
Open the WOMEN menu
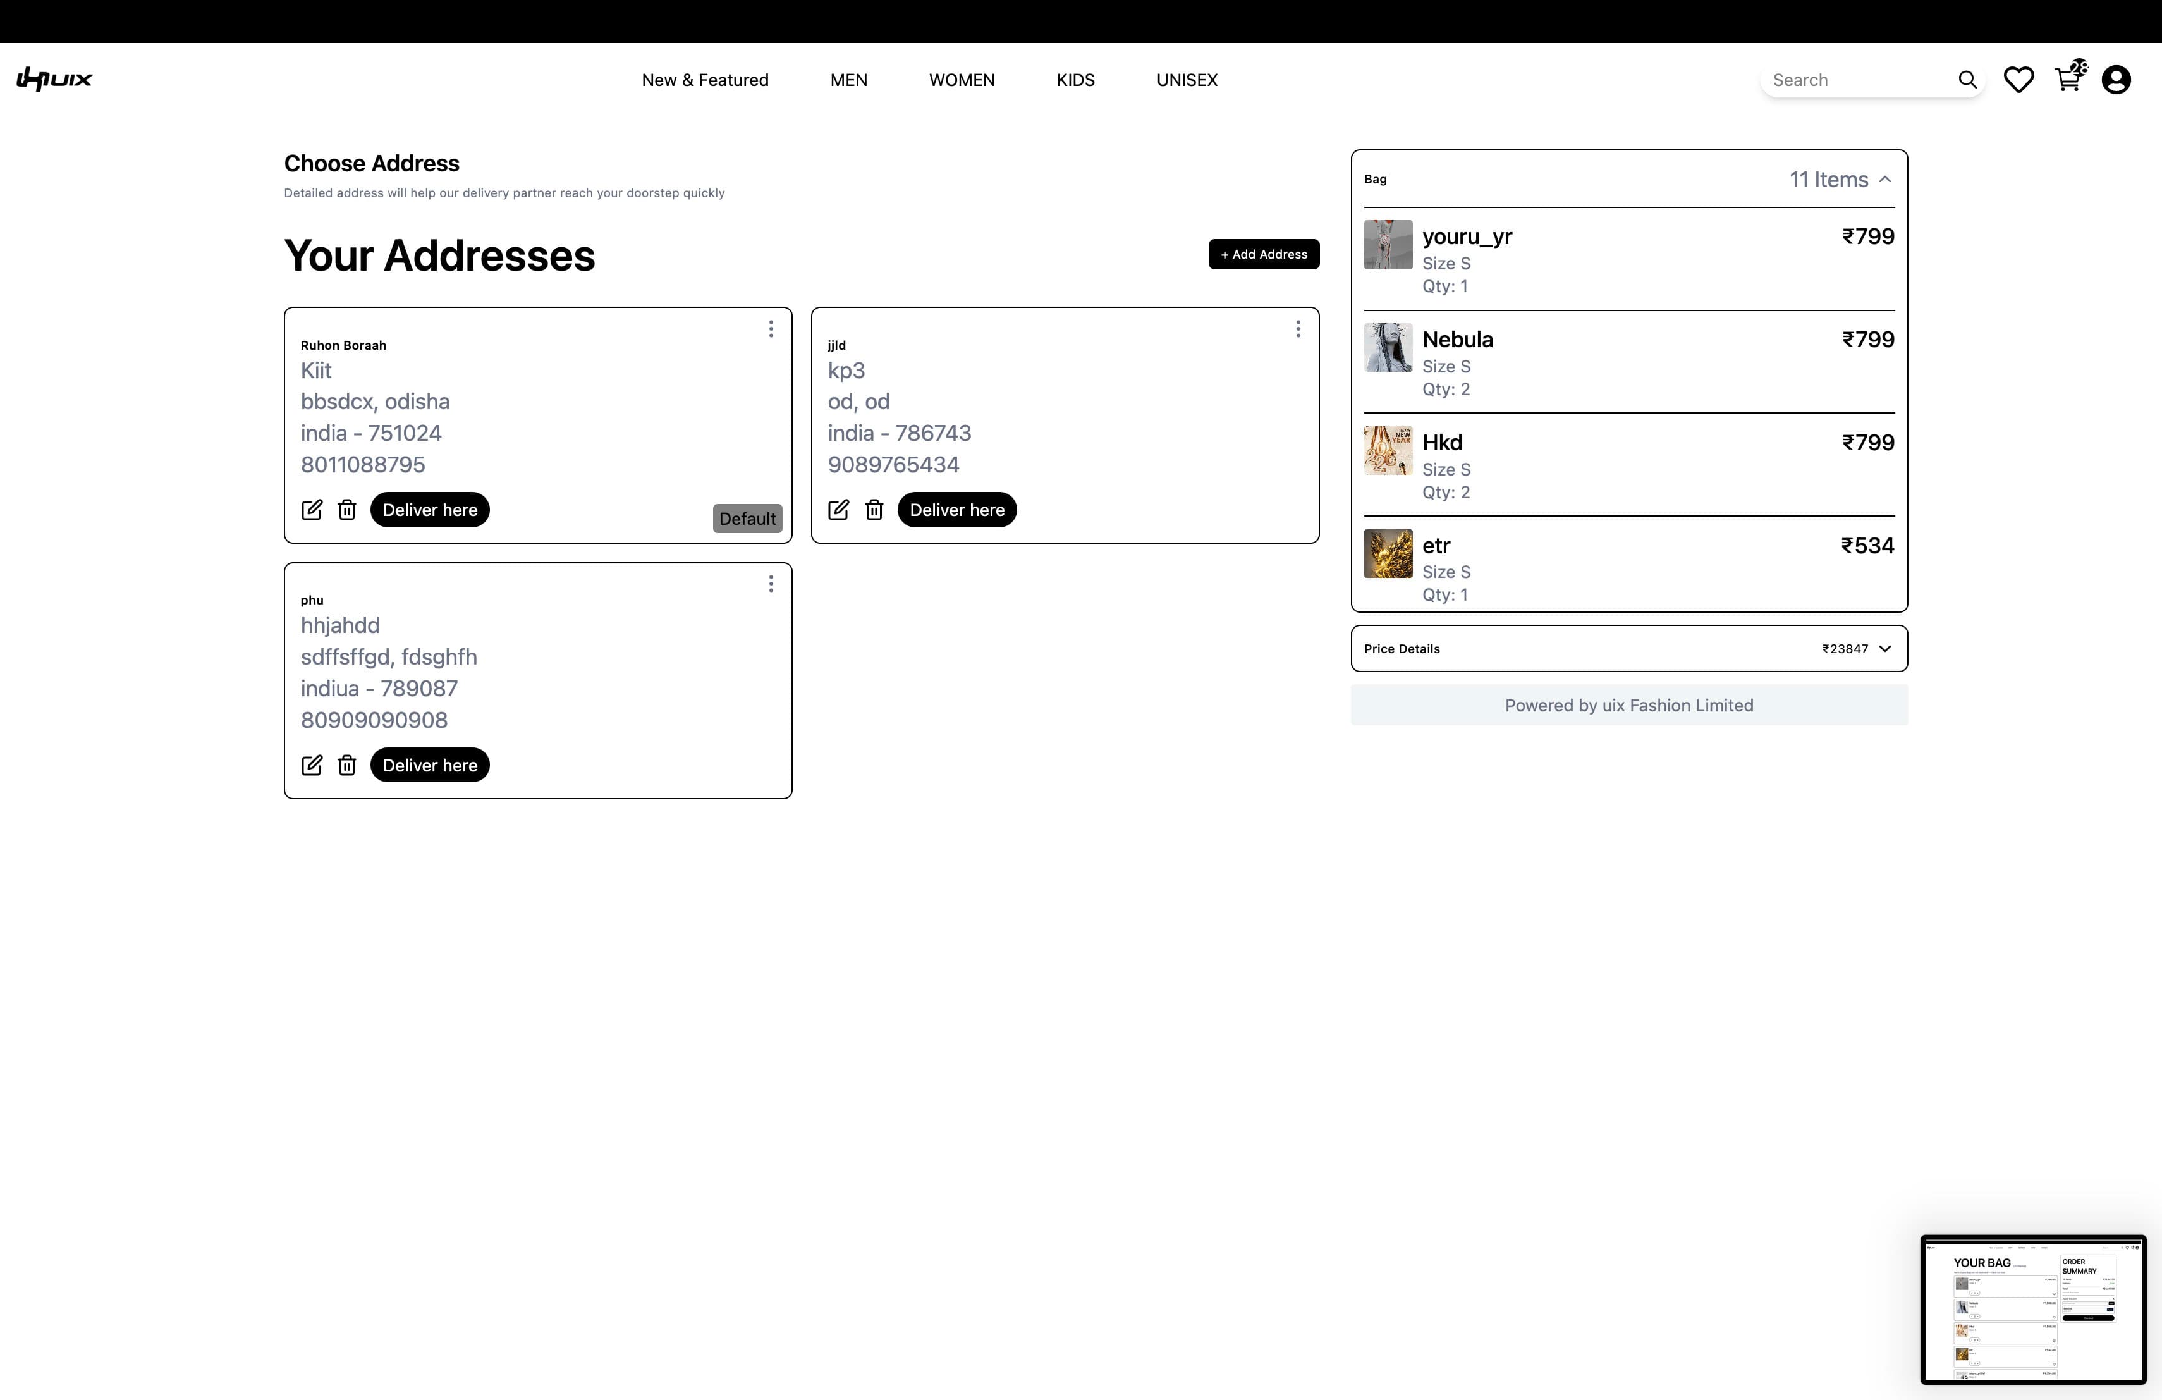(962, 80)
